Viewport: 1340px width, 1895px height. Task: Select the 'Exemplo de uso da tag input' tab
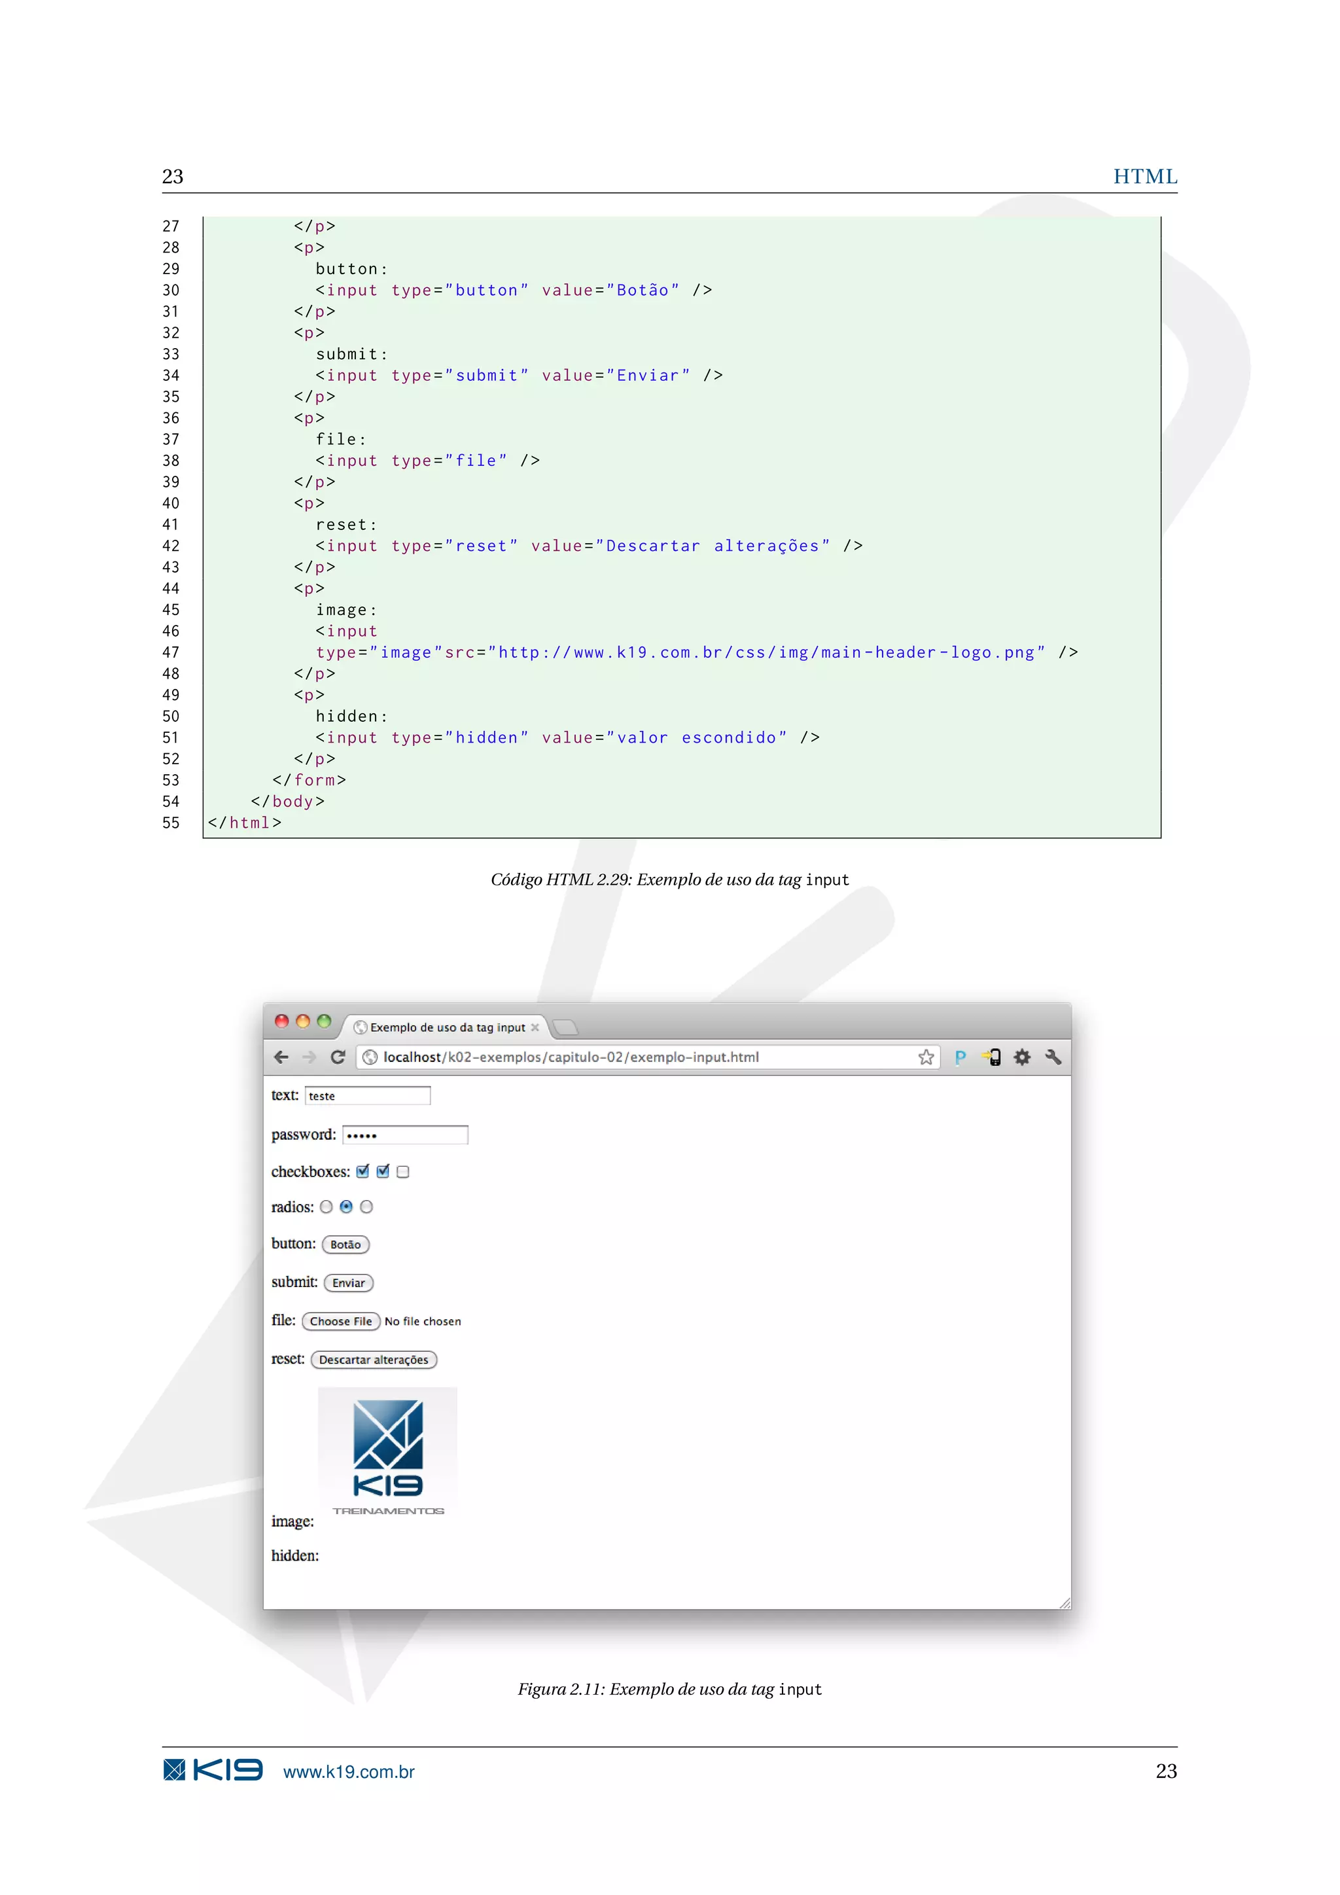(446, 1027)
